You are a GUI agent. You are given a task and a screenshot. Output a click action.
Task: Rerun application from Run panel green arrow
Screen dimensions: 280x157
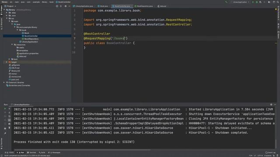(x=5, y=109)
